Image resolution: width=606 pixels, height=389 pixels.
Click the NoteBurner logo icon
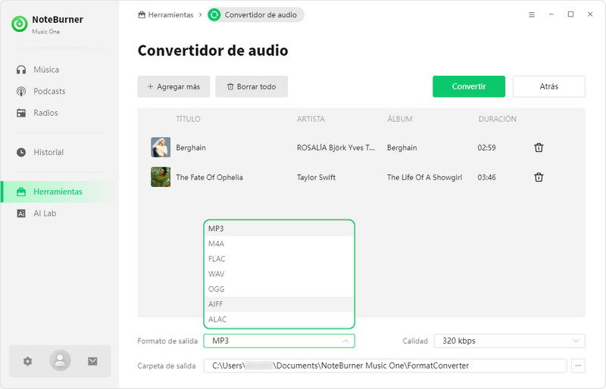pyautogui.click(x=20, y=24)
